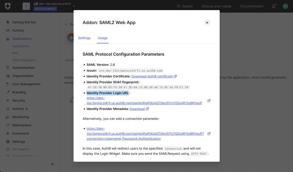Select the Usage tab
This screenshot has width=293, height=172.
103,38
